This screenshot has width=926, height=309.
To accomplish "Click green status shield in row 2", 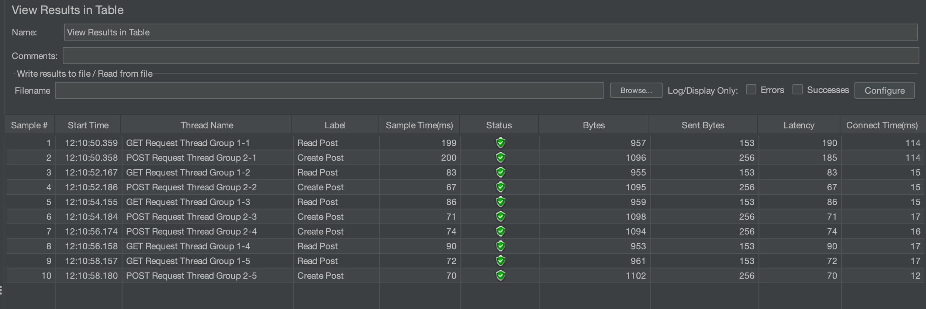I will click(500, 157).
